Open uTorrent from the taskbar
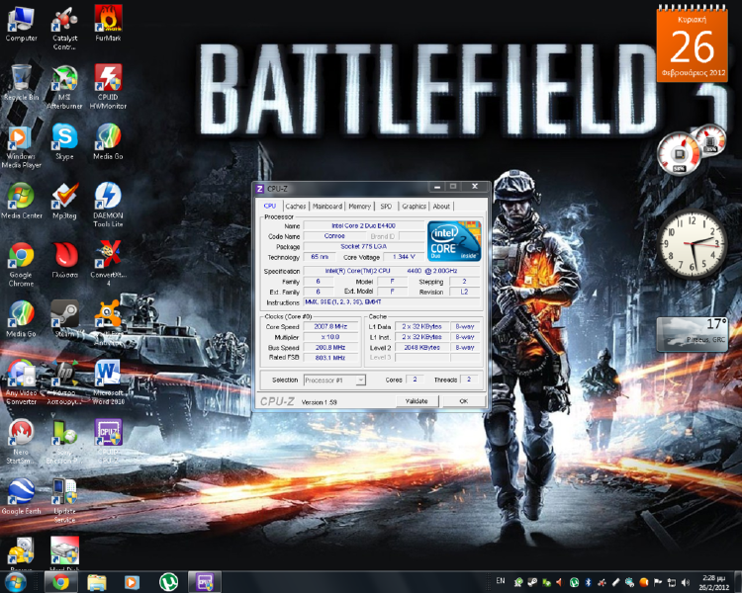Viewport: 742px width, 593px height. (168, 582)
